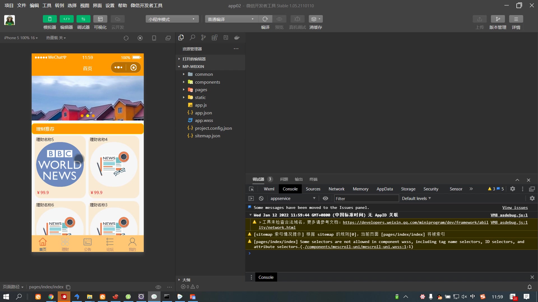Select the Console tab in debugger
Image resolution: width=538 pixels, height=302 pixels.
[x=290, y=189]
